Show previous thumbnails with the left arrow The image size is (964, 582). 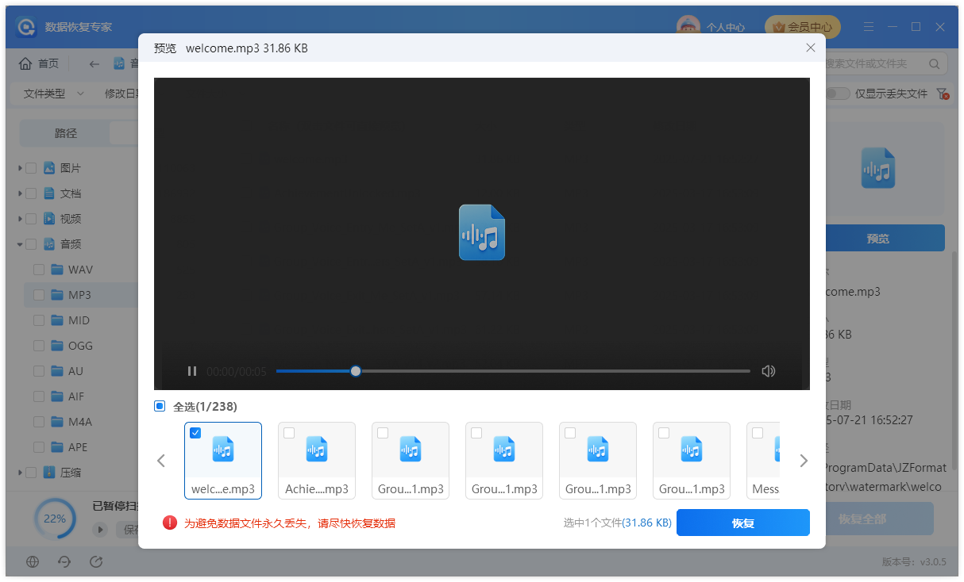tap(161, 461)
